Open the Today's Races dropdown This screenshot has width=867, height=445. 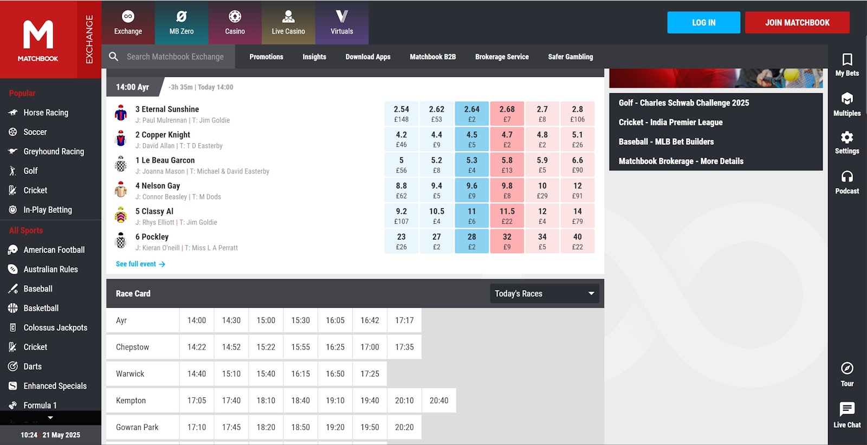coord(544,293)
